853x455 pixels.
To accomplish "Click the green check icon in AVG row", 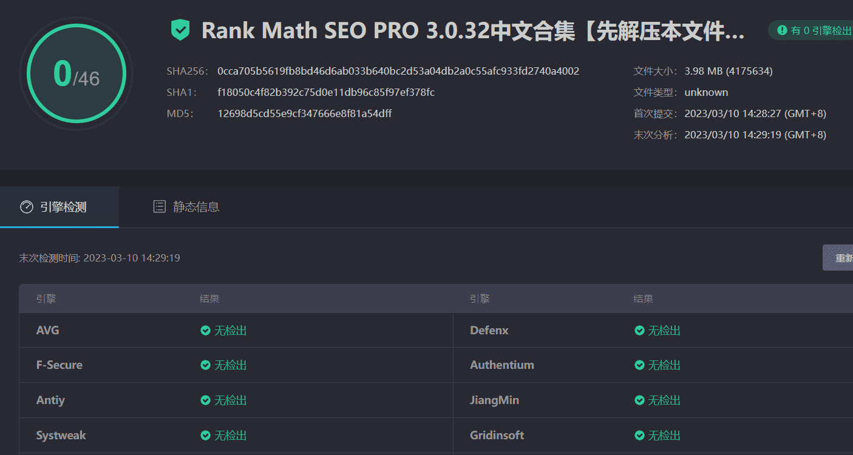I will (206, 331).
